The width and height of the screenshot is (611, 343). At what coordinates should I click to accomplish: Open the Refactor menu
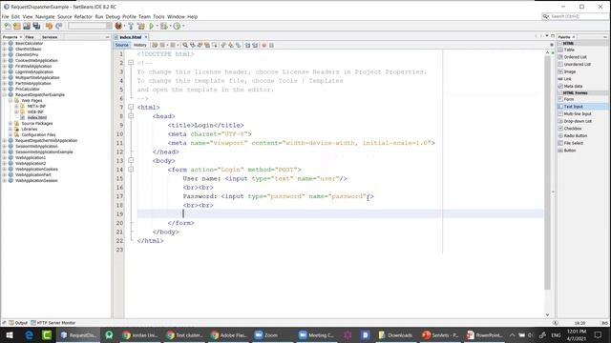click(83, 17)
